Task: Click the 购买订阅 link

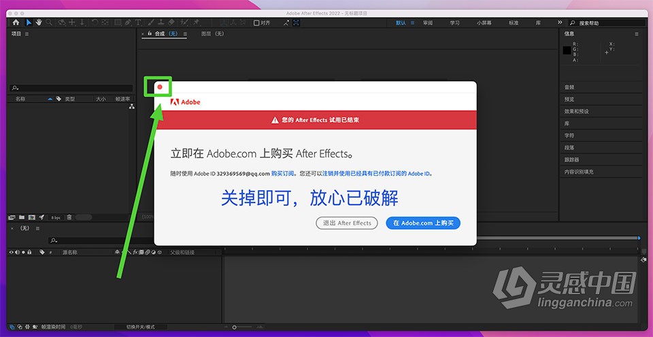Action: coord(283,173)
